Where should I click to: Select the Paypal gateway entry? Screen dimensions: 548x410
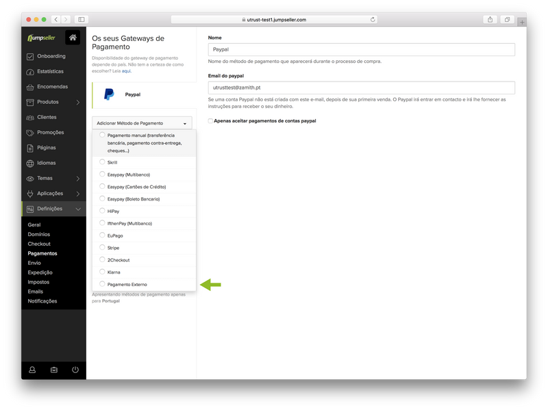pyautogui.click(x=145, y=94)
